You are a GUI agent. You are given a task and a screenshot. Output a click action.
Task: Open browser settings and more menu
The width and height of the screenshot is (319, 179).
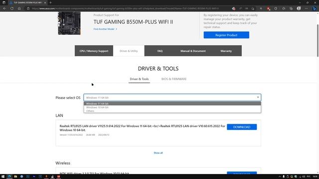pyautogui.click(x=307, y=8)
